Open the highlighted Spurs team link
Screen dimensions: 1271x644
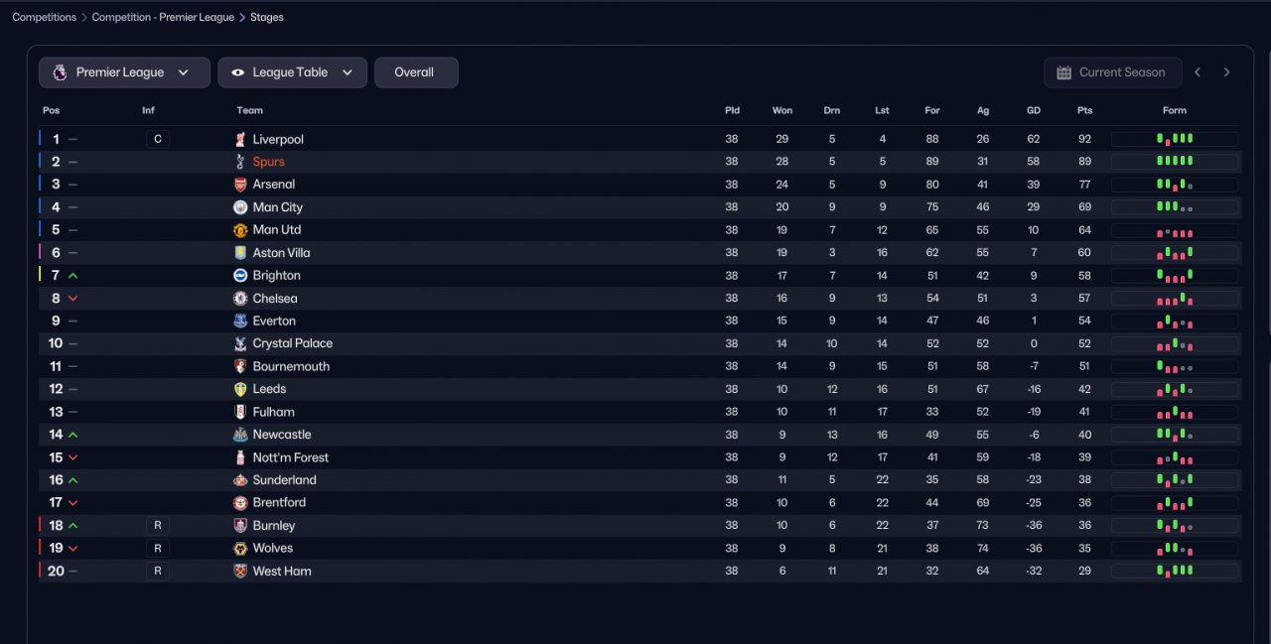[268, 162]
